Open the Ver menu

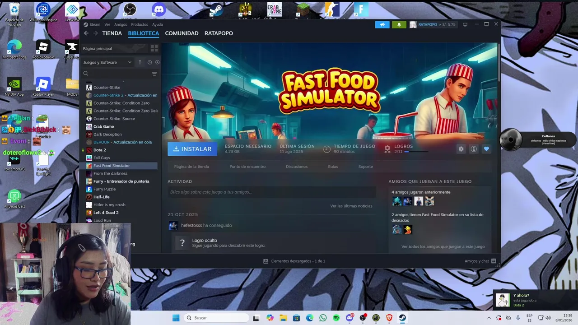pos(107,24)
